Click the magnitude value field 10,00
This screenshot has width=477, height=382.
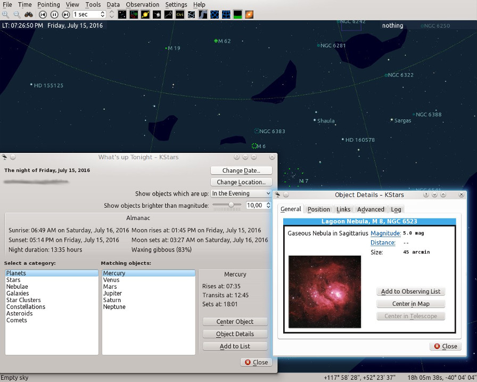coord(255,206)
